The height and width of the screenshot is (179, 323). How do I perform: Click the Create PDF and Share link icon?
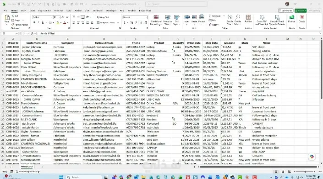(x=262, y=20)
